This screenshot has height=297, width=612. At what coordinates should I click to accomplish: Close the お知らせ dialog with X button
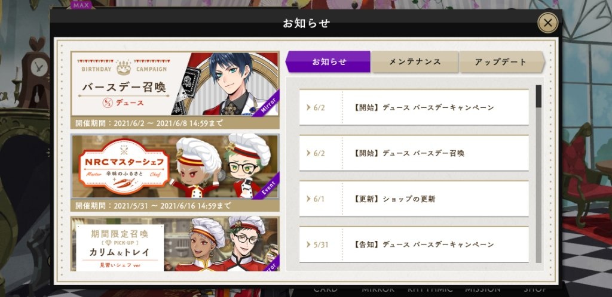[547, 23]
